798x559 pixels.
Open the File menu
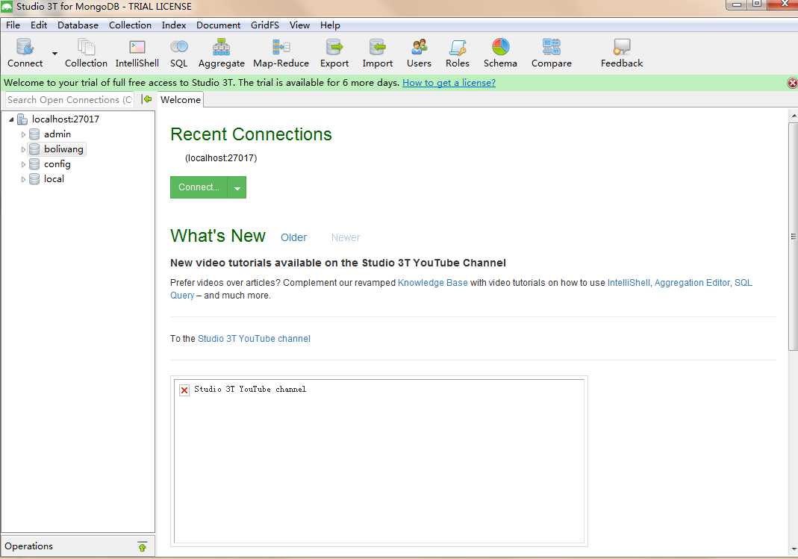point(13,25)
